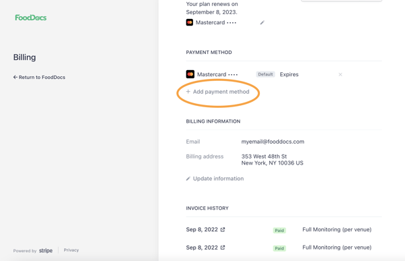Click the Mastercard logo in plan renewal section

189,22
